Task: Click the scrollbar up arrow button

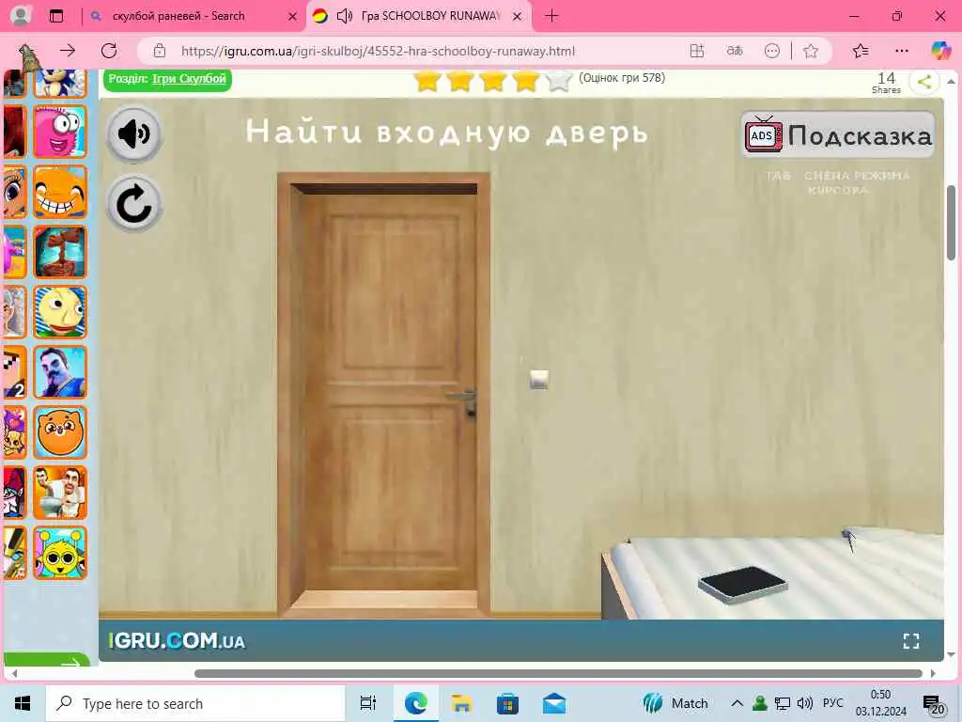Action: click(x=951, y=81)
